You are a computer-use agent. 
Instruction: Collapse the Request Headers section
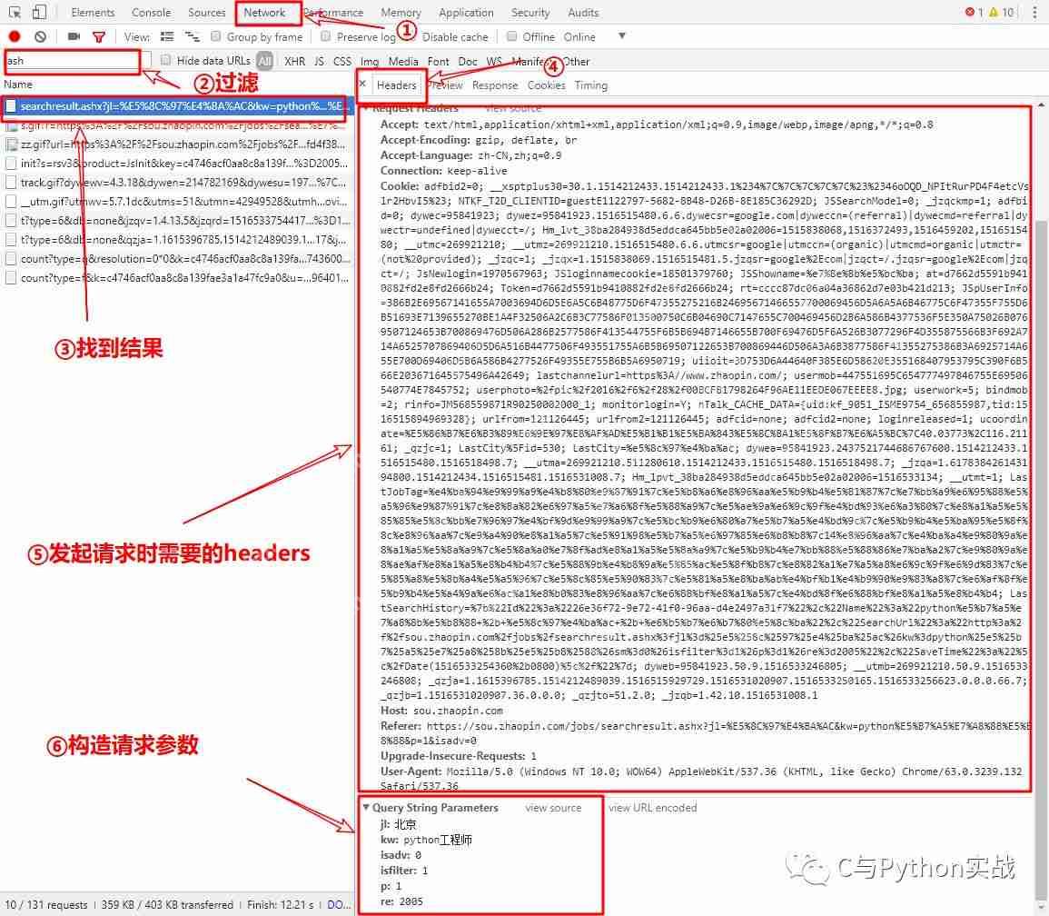point(367,107)
